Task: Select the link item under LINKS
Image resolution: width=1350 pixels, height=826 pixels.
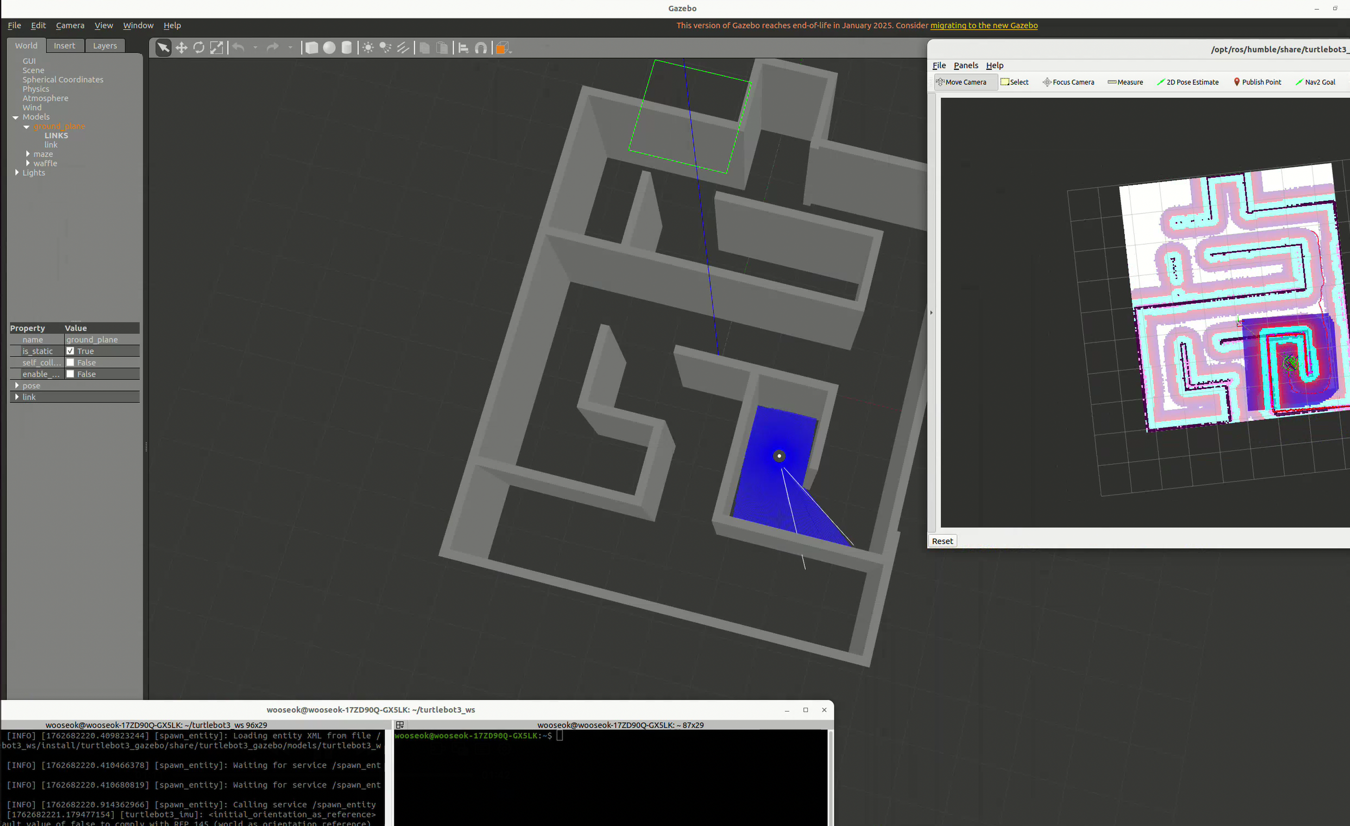Action: 51,145
